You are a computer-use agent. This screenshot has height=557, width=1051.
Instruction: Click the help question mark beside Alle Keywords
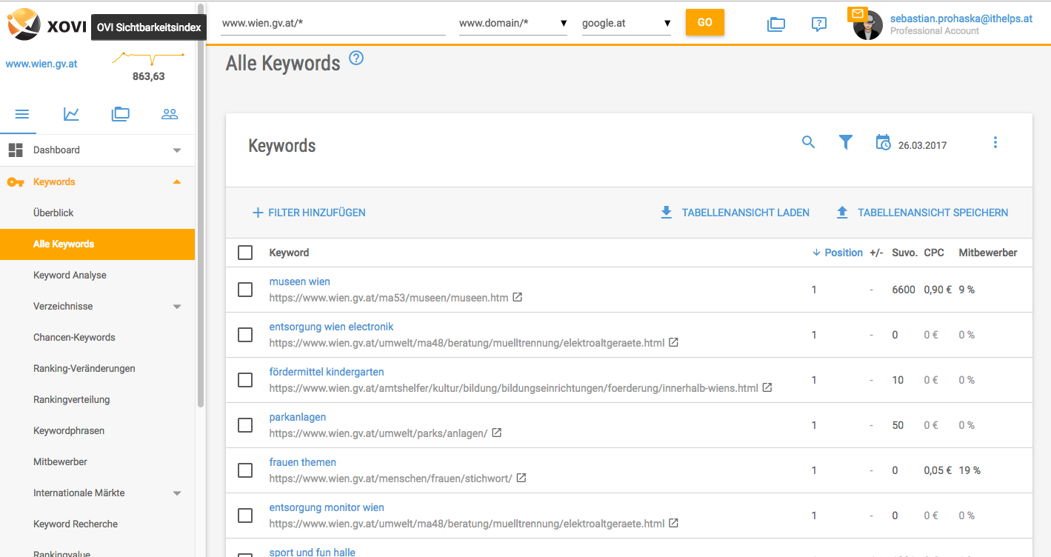pos(356,59)
